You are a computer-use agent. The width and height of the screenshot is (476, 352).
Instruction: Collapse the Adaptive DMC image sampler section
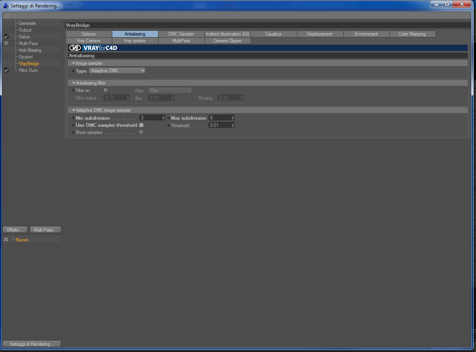click(74, 110)
